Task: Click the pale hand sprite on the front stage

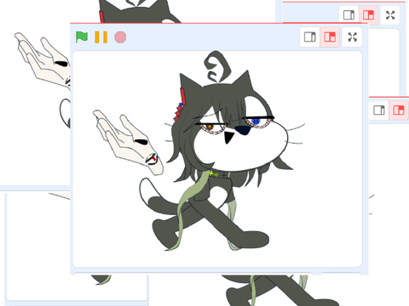Action: (x=129, y=143)
